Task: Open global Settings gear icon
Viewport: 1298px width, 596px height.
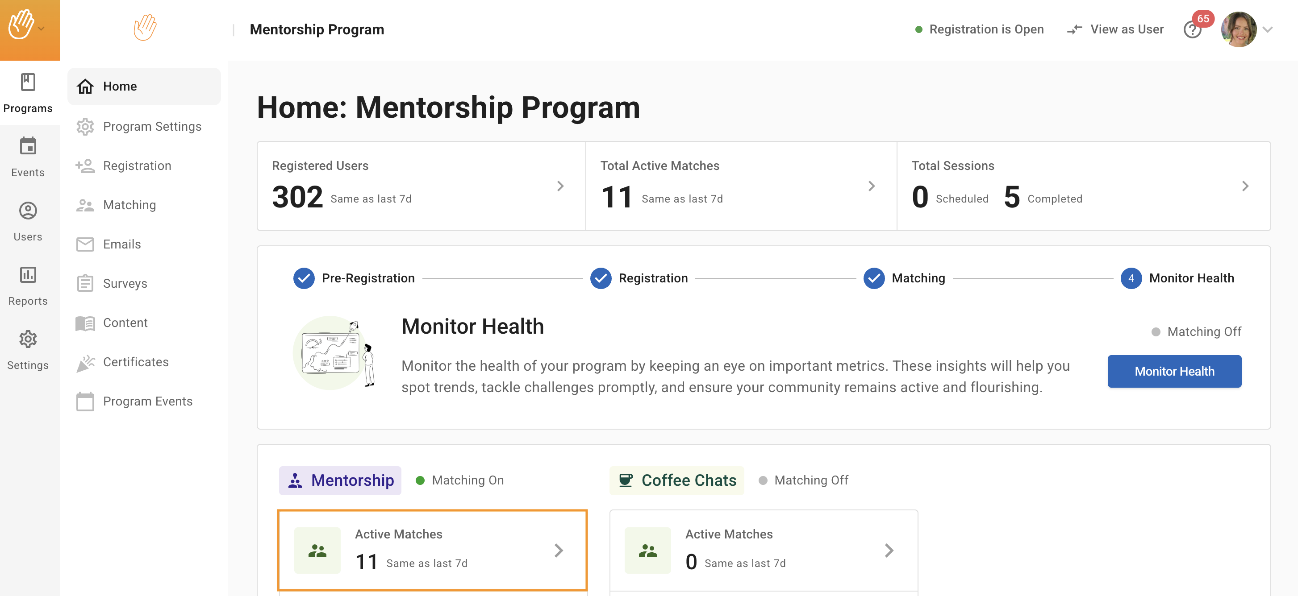Action: 28,339
